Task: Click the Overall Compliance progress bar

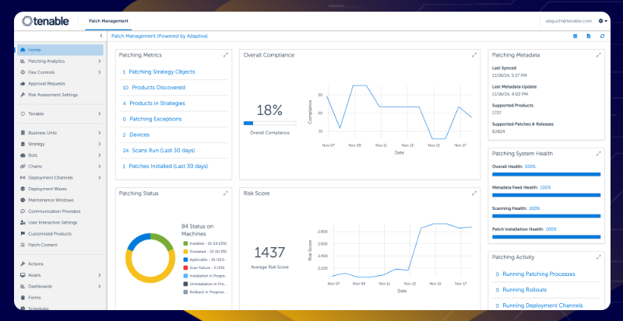Action: point(269,123)
